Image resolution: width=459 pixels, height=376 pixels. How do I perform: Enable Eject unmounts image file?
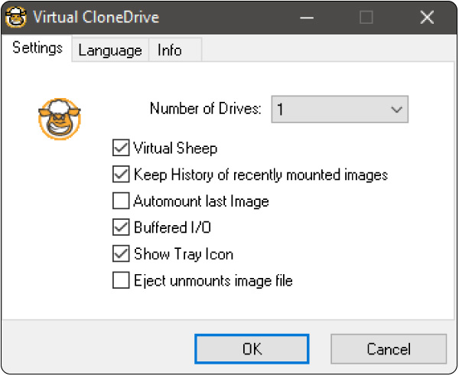pyautogui.click(x=121, y=280)
